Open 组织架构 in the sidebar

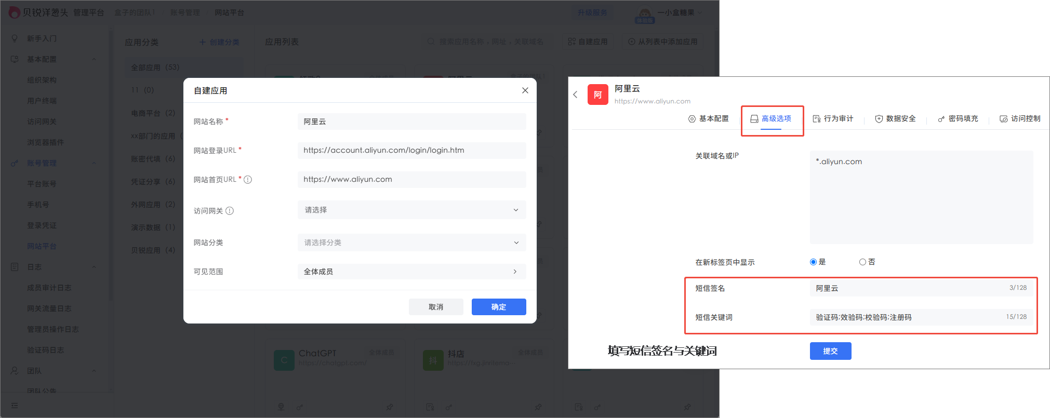42,80
